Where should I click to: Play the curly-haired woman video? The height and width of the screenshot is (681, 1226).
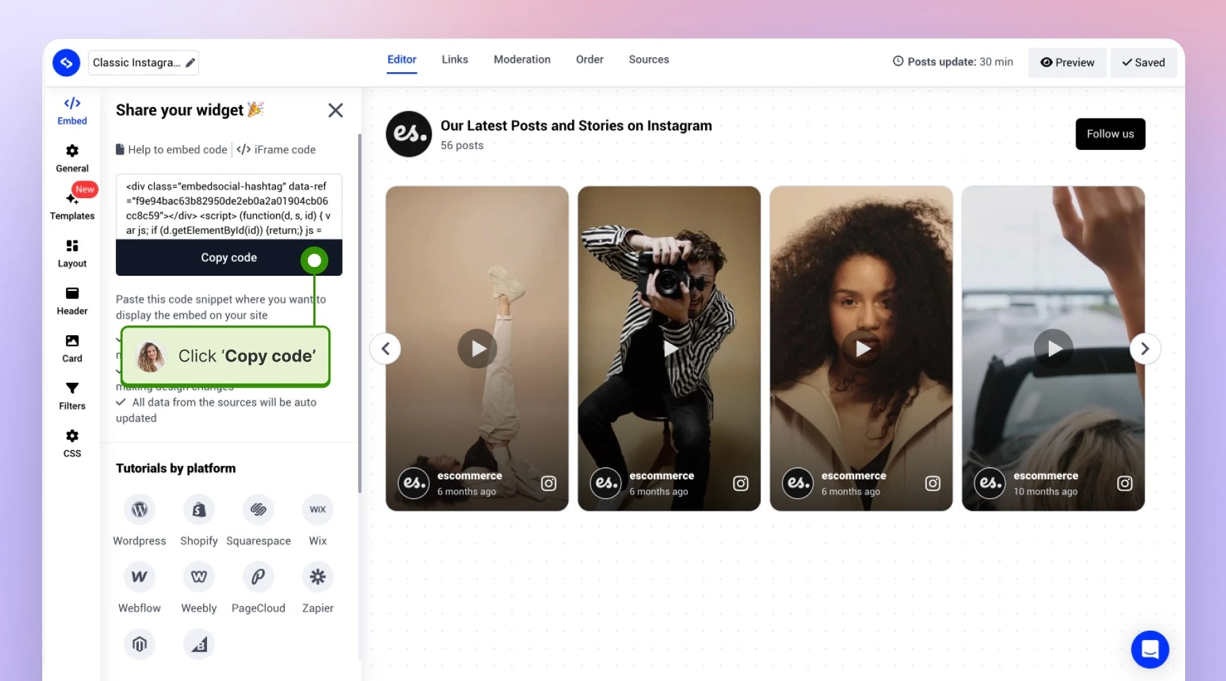pyautogui.click(x=862, y=349)
